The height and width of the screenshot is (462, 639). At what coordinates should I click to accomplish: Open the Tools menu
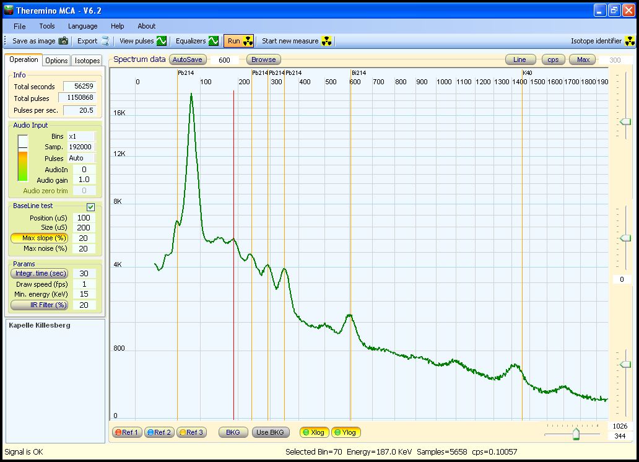[x=47, y=26]
